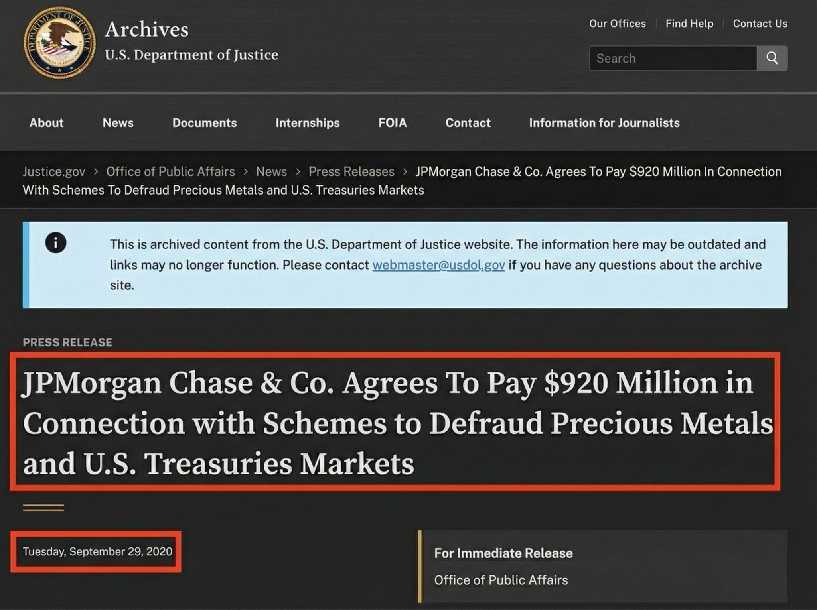The image size is (817, 610).
Task: Go to Office of Public Affairs breadcrumb
Action: click(170, 171)
